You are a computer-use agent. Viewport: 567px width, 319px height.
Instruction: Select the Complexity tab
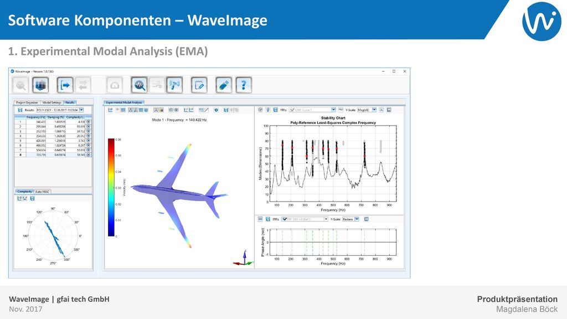24,192
